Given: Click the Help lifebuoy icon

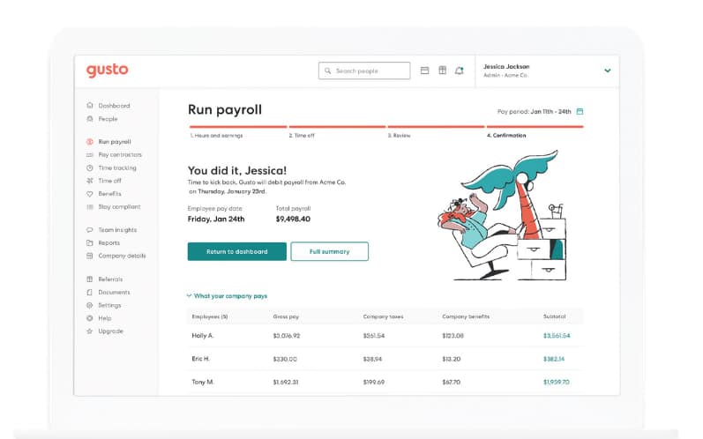Looking at the screenshot, I should pyautogui.click(x=90, y=318).
